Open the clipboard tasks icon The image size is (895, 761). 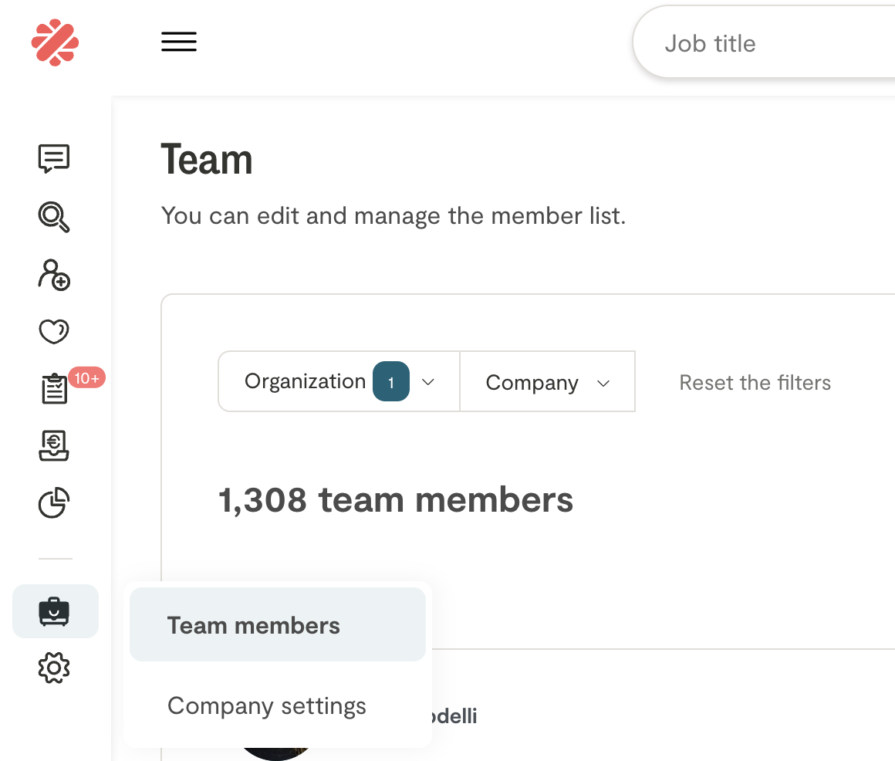click(54, 390)
